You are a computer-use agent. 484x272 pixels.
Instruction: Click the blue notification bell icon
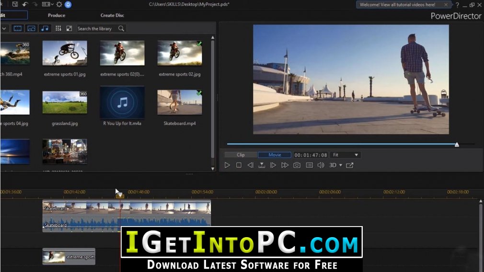[68, 4]
